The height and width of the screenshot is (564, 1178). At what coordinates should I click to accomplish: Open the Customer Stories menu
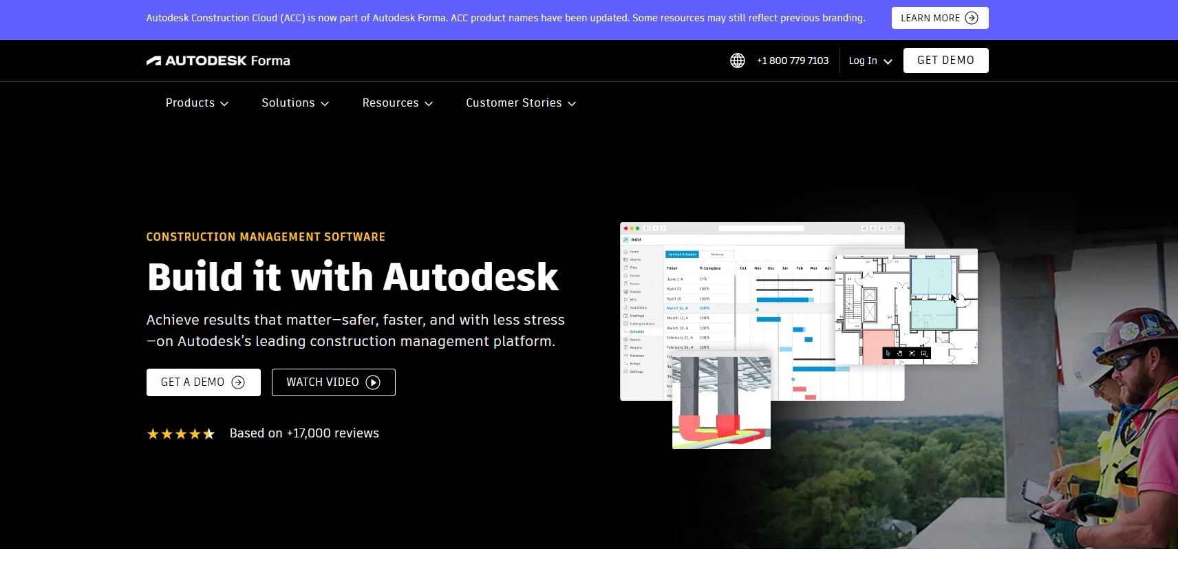click(522, 102)
